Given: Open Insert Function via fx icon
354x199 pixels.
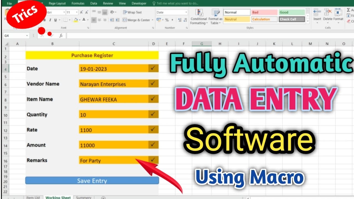Looking at the screenshot, I should 61,36.
